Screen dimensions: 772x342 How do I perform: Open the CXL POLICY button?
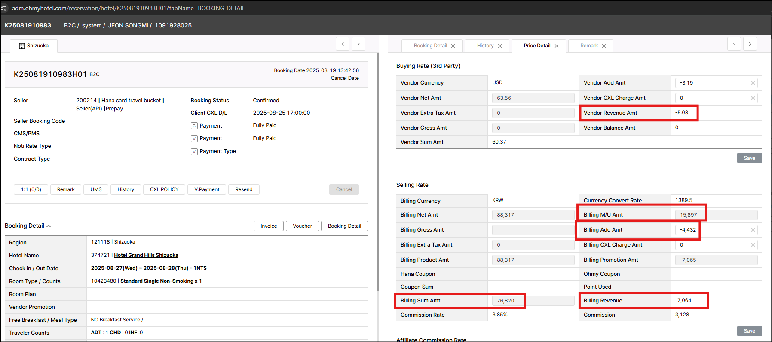coord(164,189)
